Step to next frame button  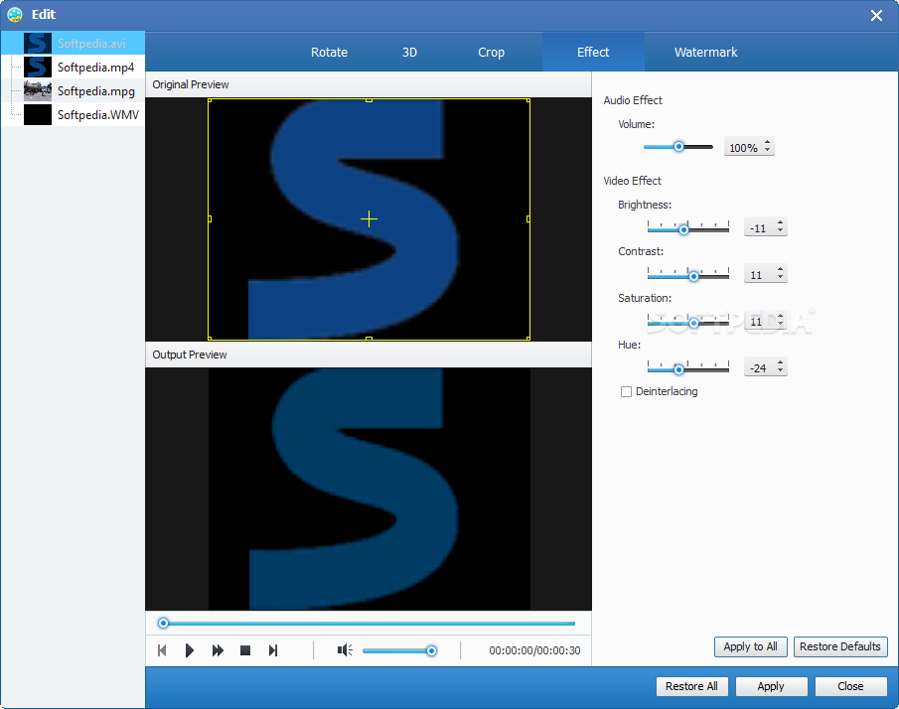(x=273, y=650)
